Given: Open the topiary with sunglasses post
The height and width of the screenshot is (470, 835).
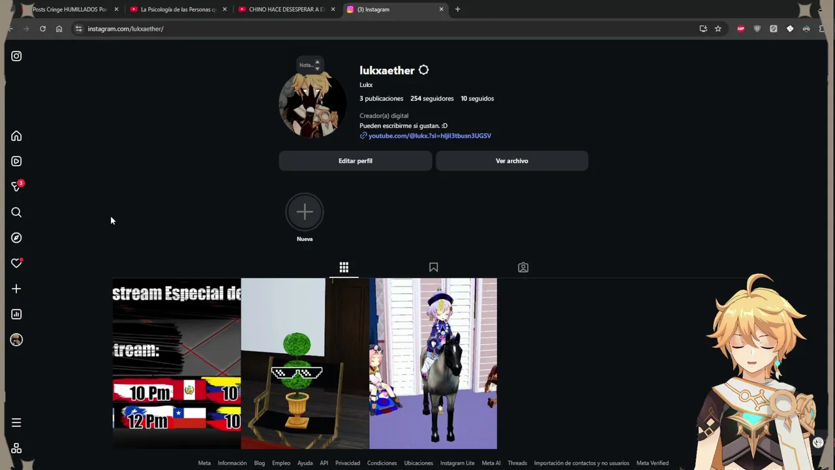Looking at the screenshot, I should click(305, 364).
